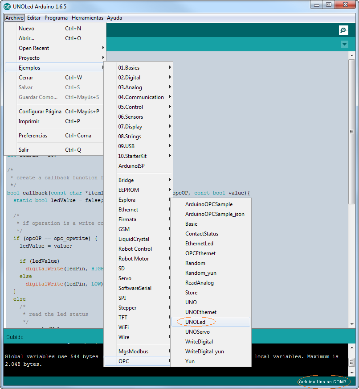Viewport: 359px width, 389px height.
Task: Open the Esplora library examples
Action: pyautogui.click(x=138, y=200)
